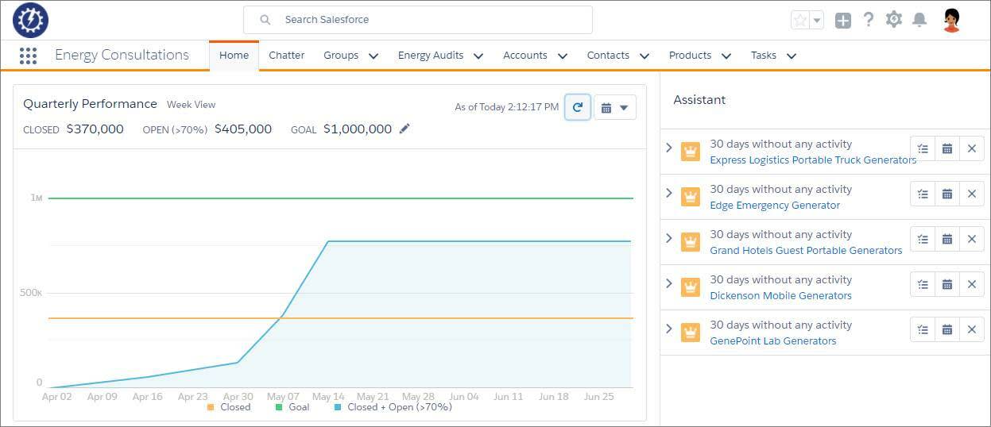Open the Accounts tab
The width and height of the screenshot is (991, 427).
click(525, 56)
